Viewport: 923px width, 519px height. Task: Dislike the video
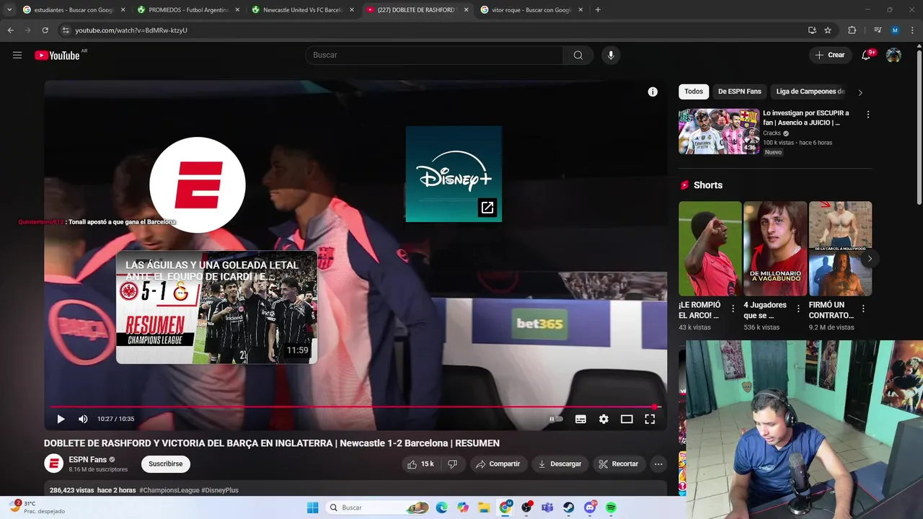coord(453,464)
